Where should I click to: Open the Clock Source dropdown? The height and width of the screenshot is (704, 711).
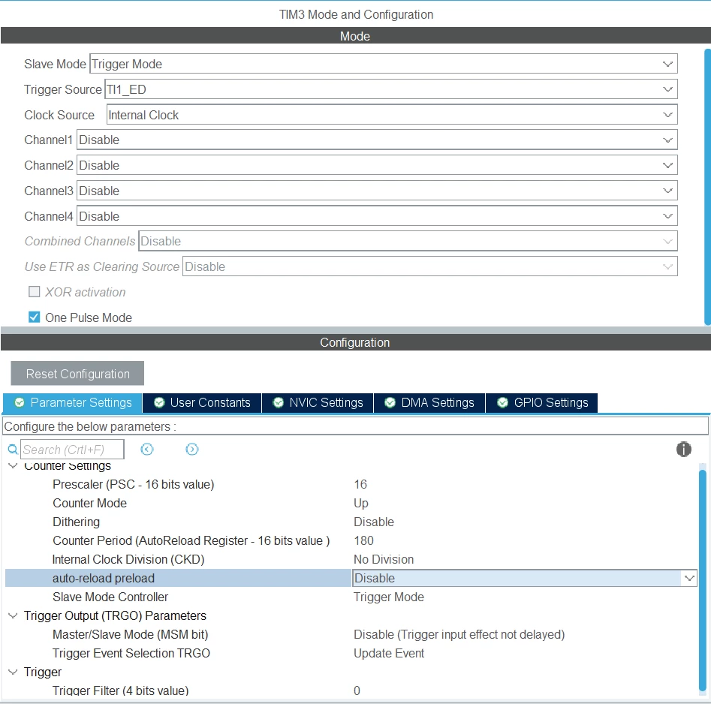pyautogui.click(x=392, y=115)
